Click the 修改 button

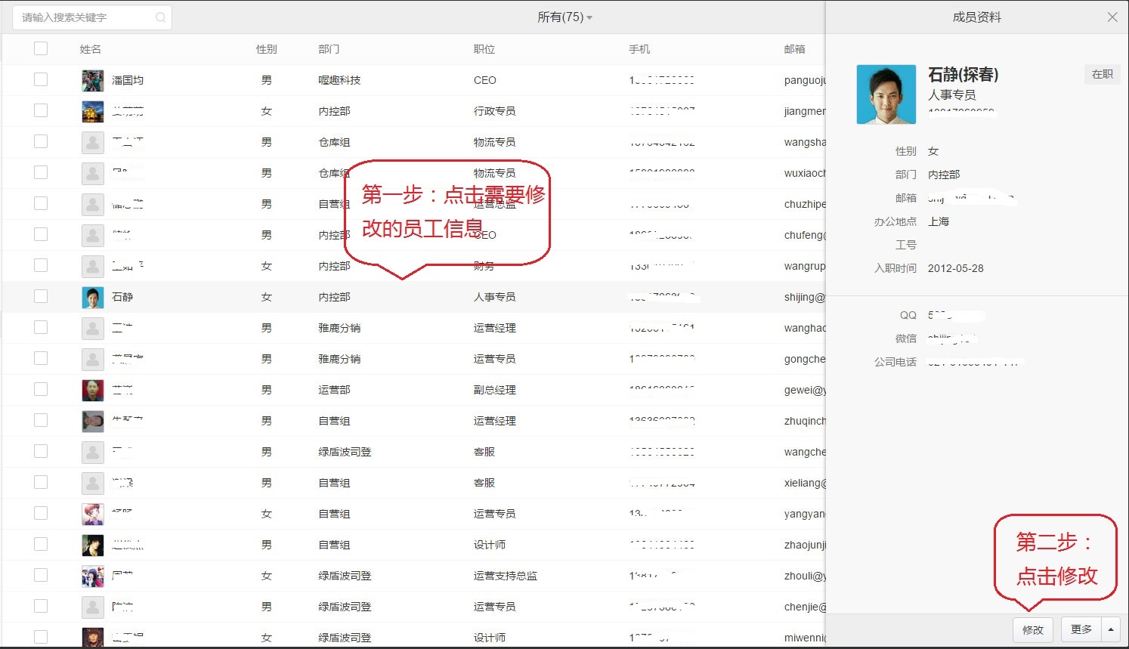click(1032, 629)
